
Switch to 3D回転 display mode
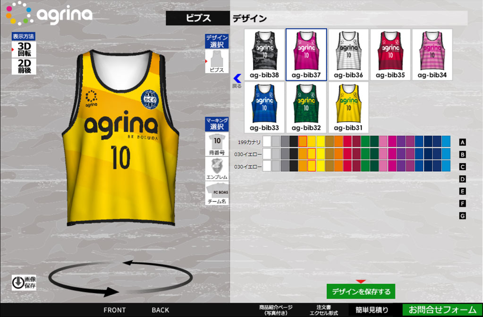pos(24,49)
